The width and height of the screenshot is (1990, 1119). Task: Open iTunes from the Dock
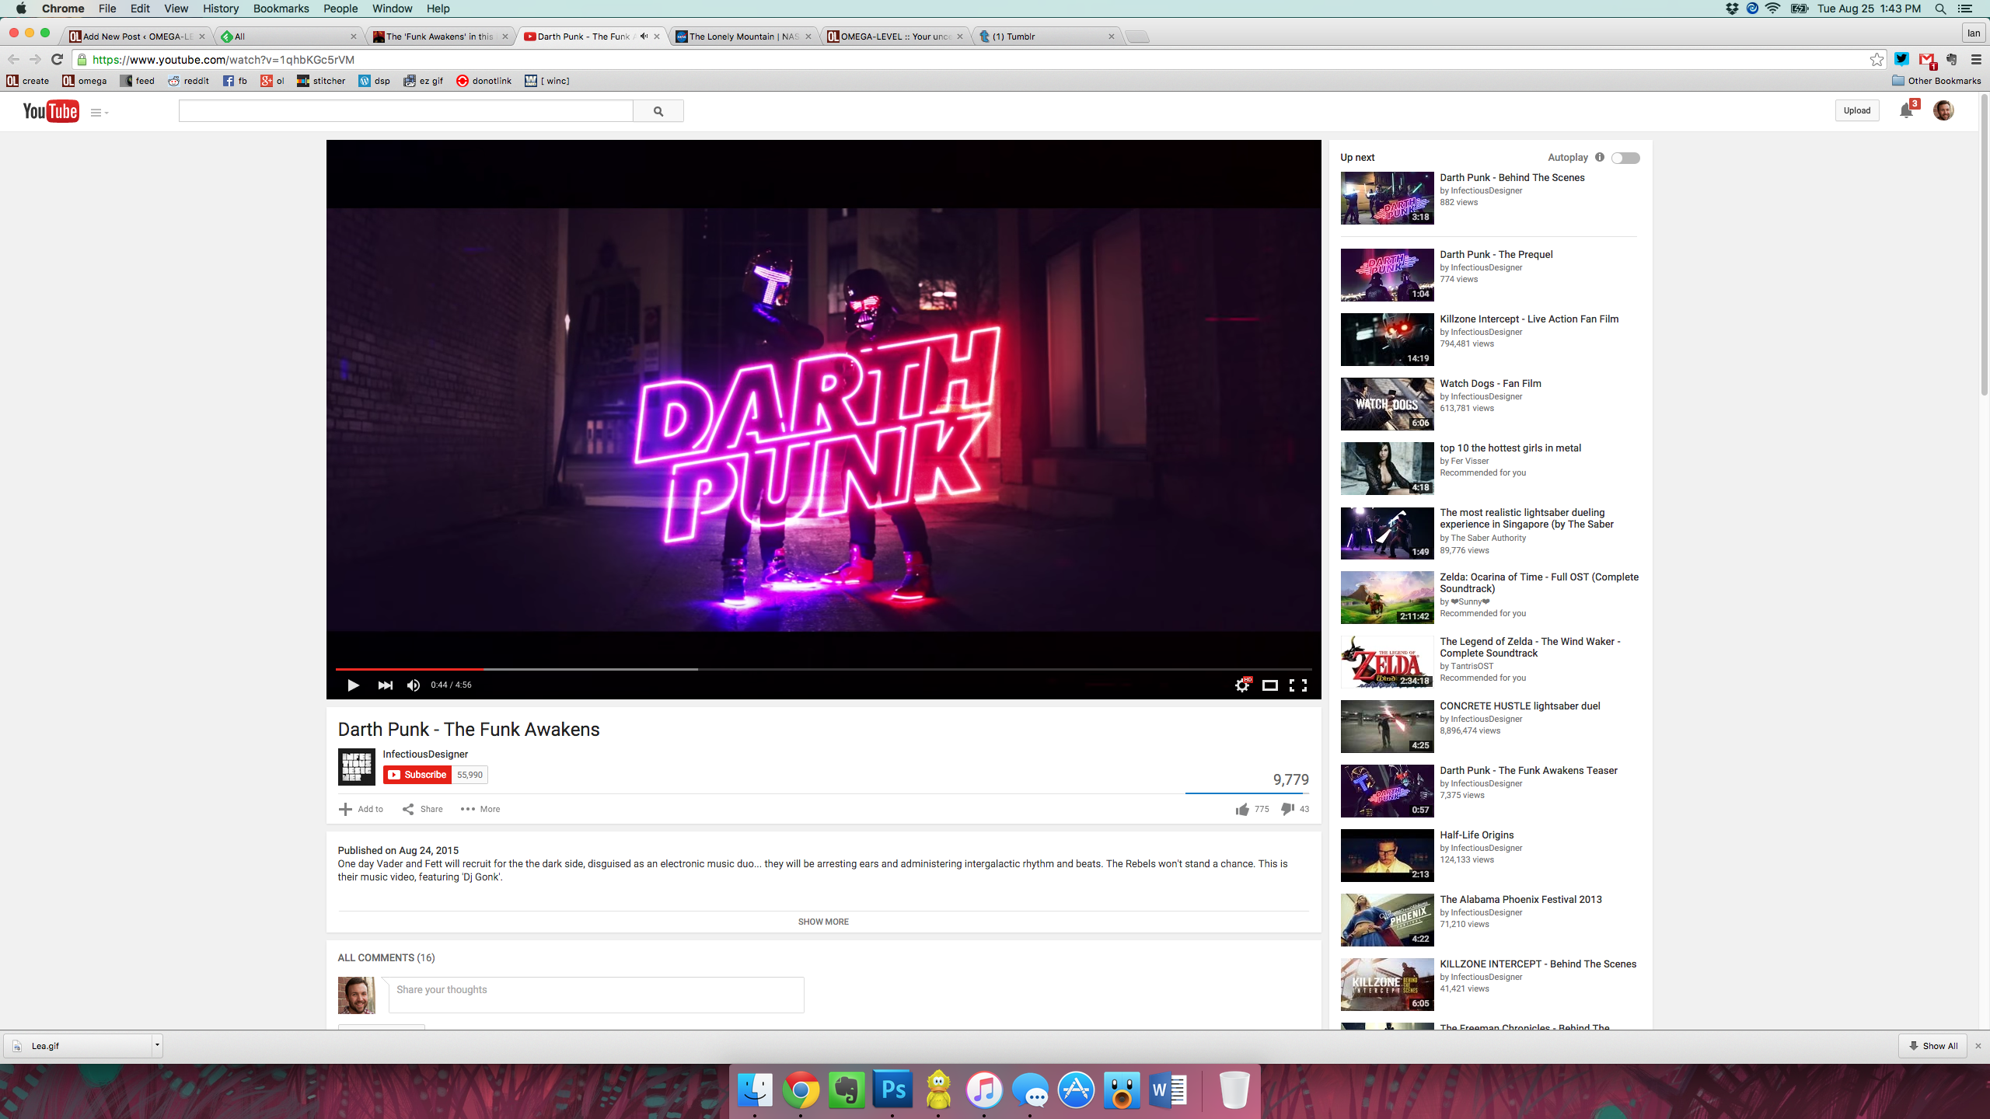[x=984, y=1090]
